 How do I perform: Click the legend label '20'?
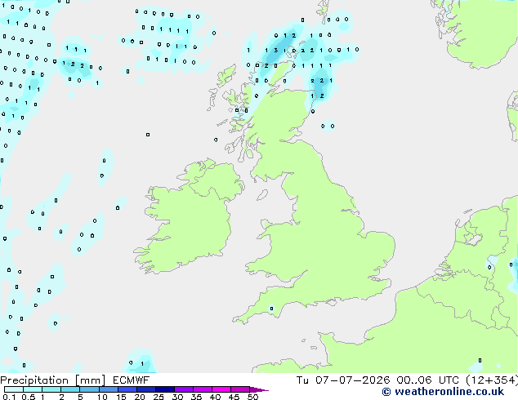(x=140, y=397)
